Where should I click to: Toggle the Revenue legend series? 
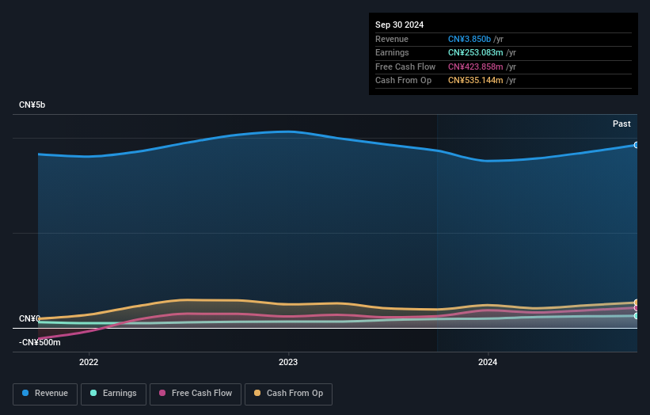coord(45,394)
